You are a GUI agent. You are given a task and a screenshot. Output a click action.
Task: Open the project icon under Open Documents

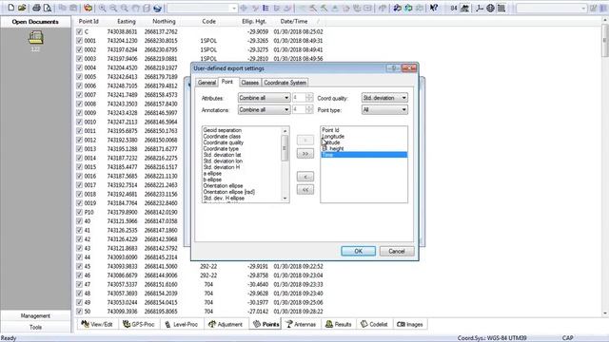coord(35,38)
